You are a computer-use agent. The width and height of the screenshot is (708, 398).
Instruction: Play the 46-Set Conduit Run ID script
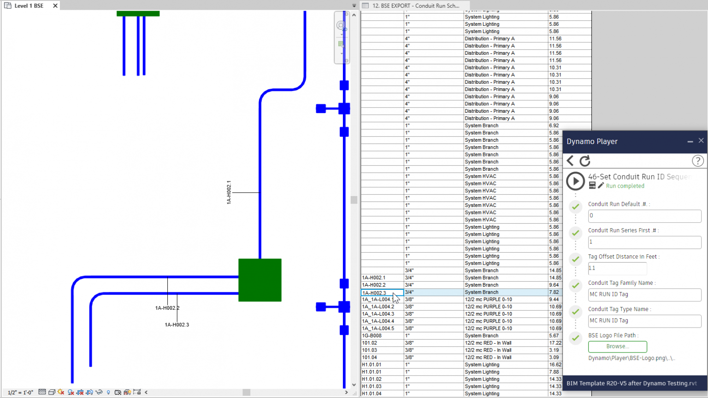click(x=575, y=181)
